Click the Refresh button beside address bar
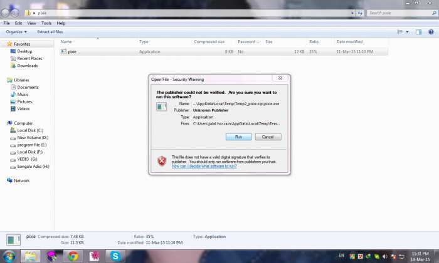 [360, 13]
